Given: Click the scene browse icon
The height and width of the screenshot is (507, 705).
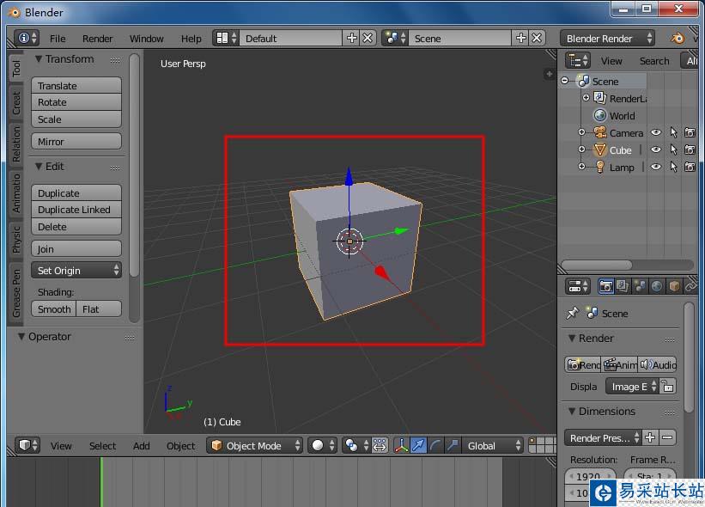Looking at the screenshot, I should tap(395, 38).
